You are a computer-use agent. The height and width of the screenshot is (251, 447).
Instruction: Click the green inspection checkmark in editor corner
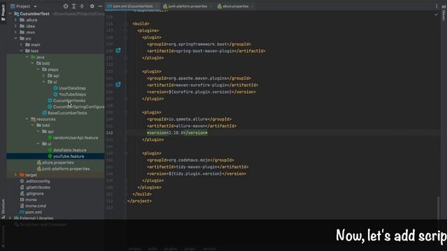436,14
